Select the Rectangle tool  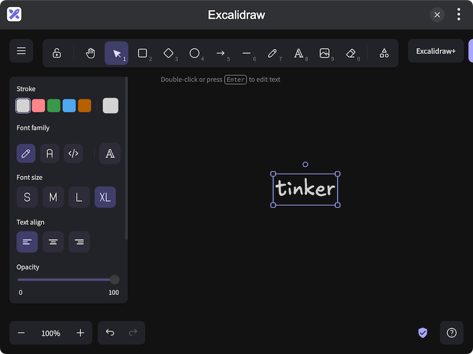click(142, 53)
